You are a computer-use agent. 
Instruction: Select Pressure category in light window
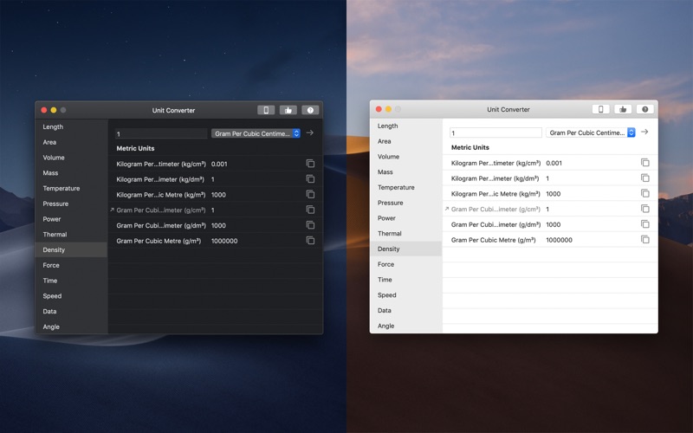[x=405, y=203]
